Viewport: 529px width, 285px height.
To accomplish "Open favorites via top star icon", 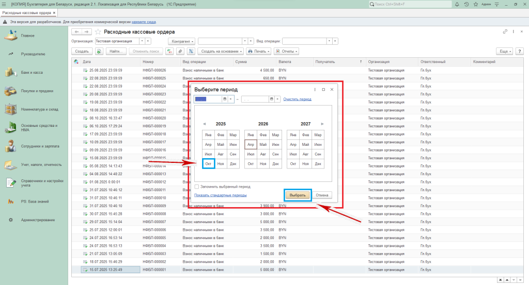I will click(x=476, y=4).
